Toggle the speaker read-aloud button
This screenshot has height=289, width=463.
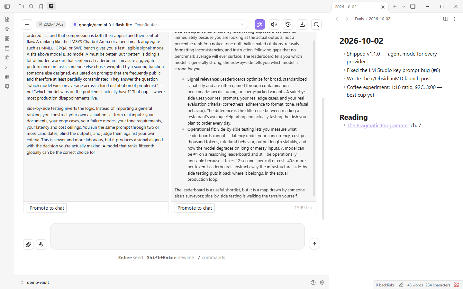274,24
